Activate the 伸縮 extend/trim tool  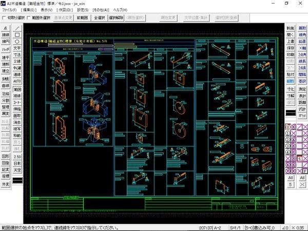click(x=17, y=109)
